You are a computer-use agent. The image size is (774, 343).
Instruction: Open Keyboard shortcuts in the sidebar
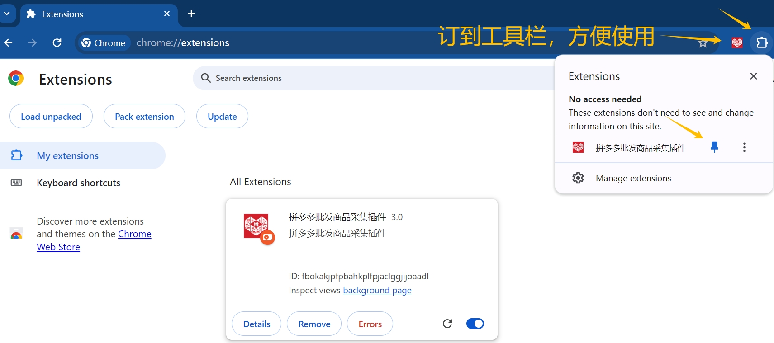tap(78, 183)
